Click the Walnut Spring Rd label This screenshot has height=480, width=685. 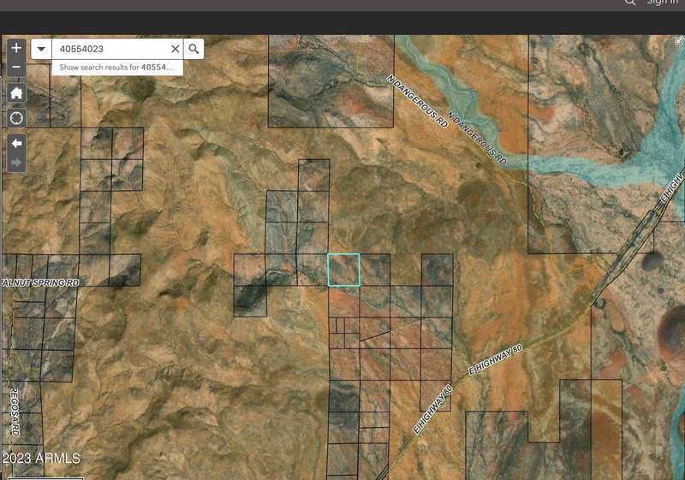40,281
